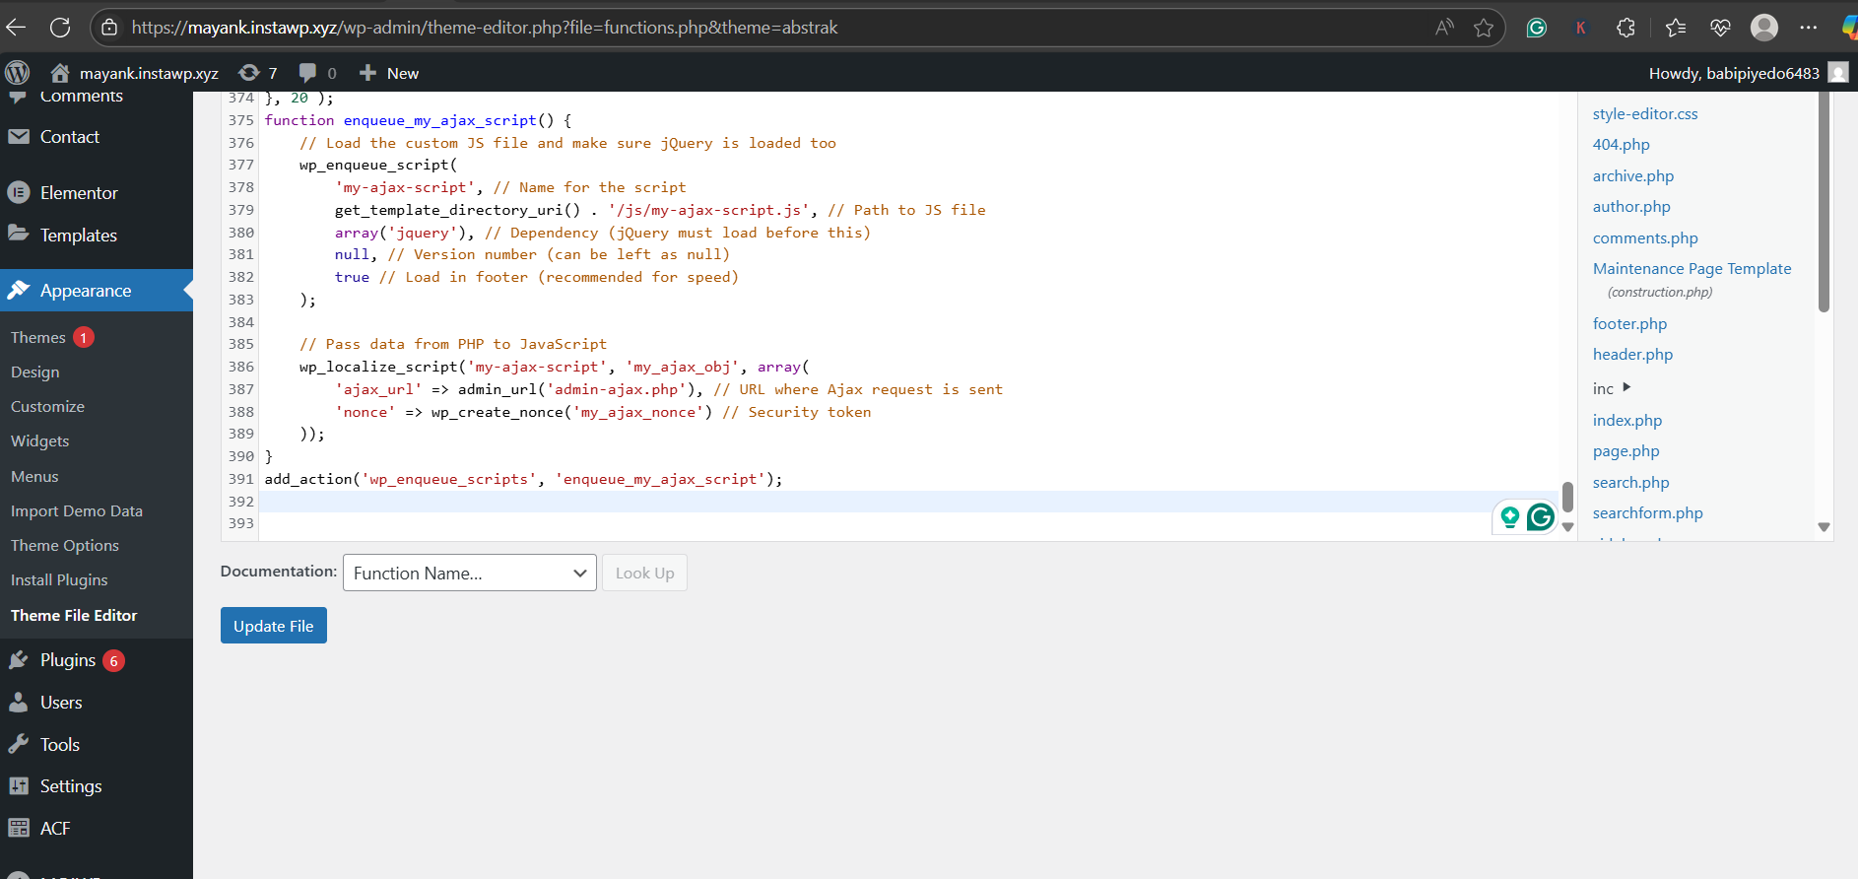
Task: Open Widgets submenu
Action: tap(40, 440)
